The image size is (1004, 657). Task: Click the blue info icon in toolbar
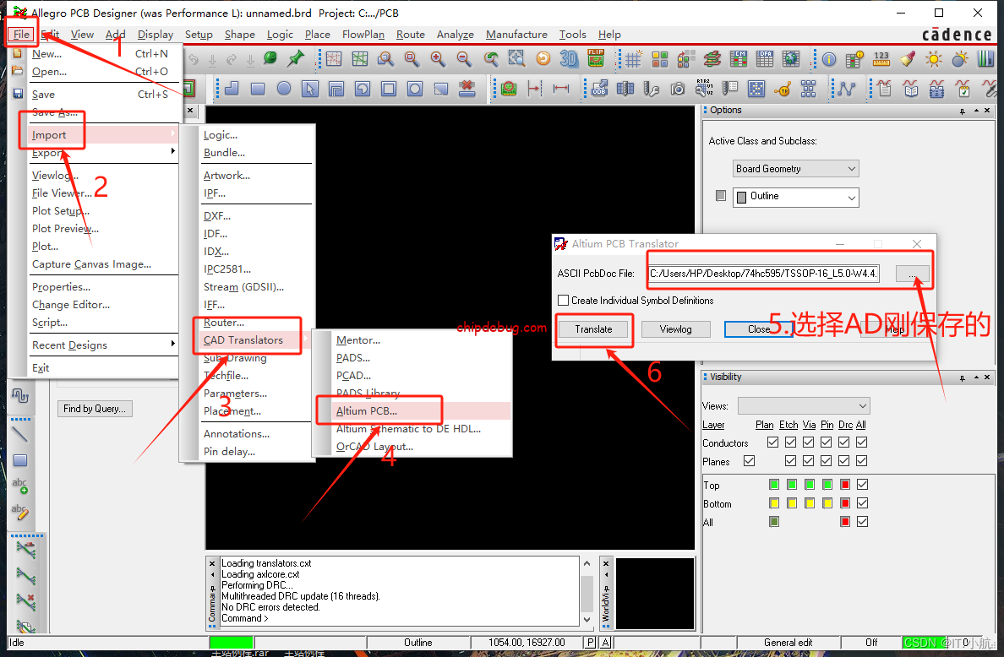coord(829,59)
